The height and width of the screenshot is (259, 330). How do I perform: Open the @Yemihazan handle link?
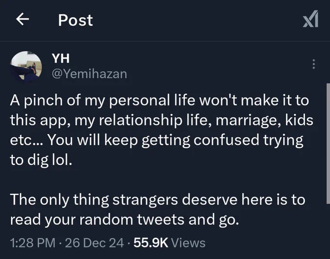click(x=89, y=74)
